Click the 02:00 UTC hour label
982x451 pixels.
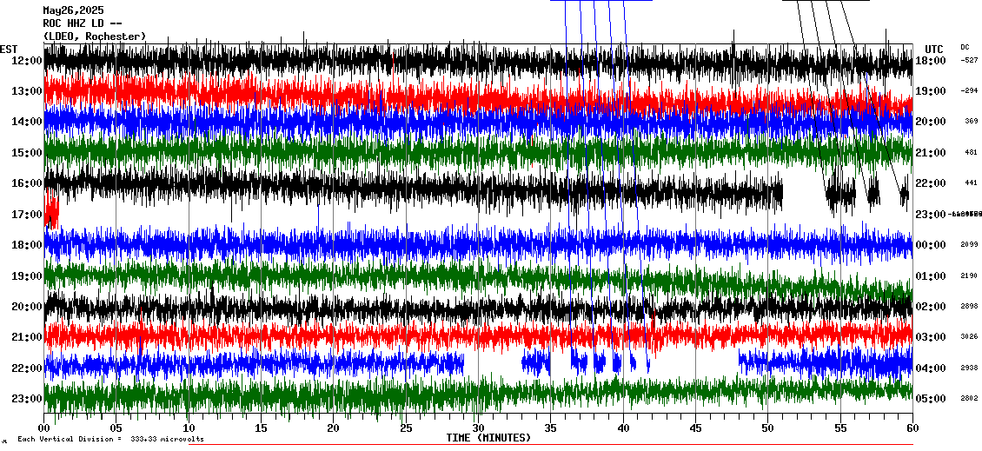932,307
